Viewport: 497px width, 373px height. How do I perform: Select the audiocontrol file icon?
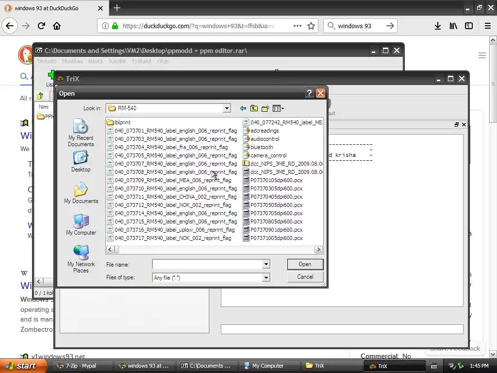pyautogui.click(x=246, y=138)
